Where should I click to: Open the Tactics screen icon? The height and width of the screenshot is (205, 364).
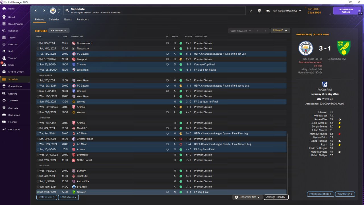point(4,38)
